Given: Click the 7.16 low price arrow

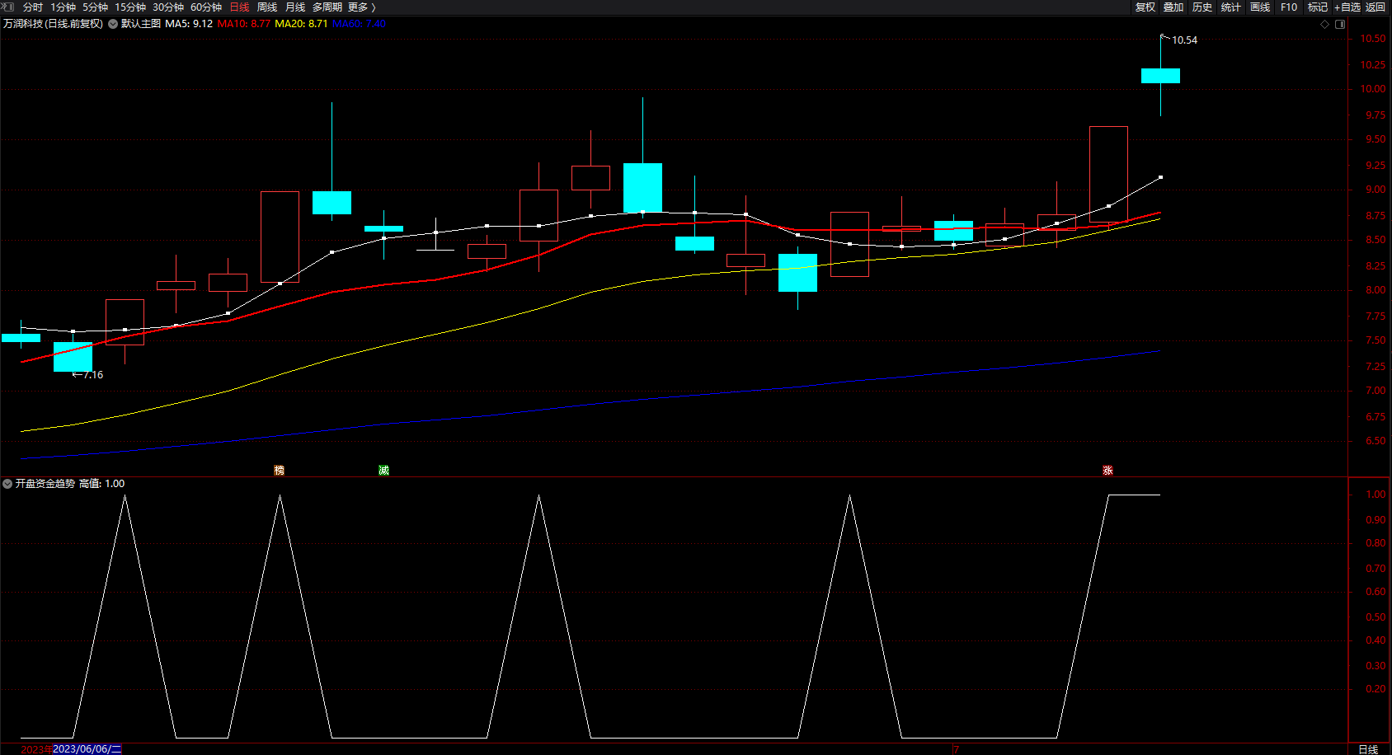Looking at the screenshot, I should pyautogui.click(x=89, y=375).
